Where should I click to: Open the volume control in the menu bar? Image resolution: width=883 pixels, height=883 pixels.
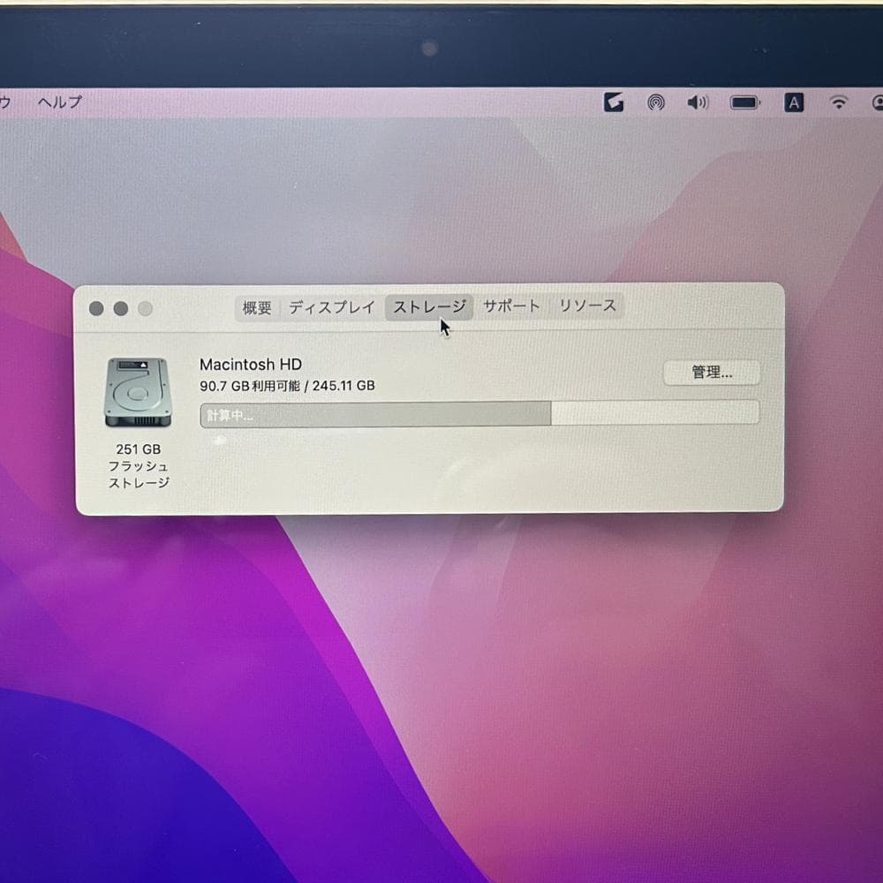pos(698,102)
